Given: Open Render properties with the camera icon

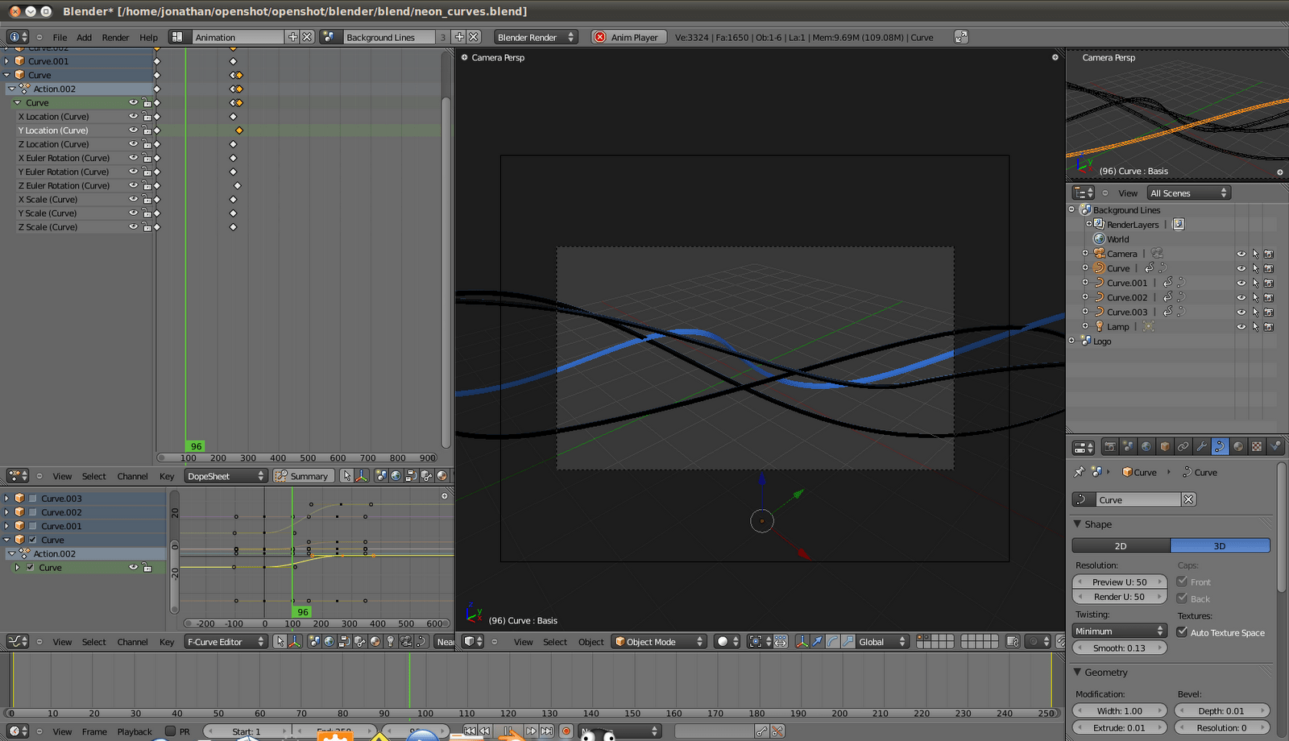Looking at the screenshot, I should coord(1110,446).
